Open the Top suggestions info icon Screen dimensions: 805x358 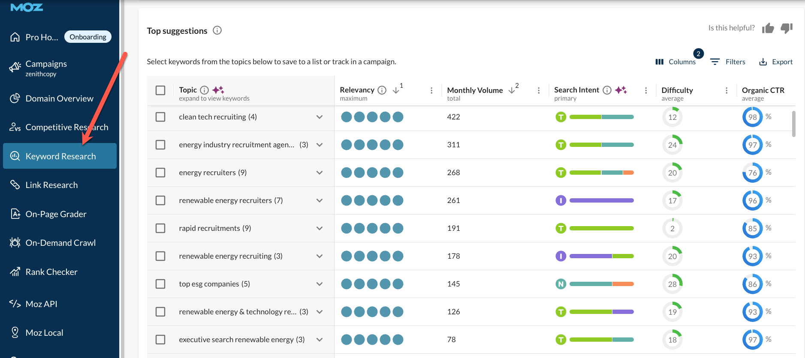[x=217, y=30]
